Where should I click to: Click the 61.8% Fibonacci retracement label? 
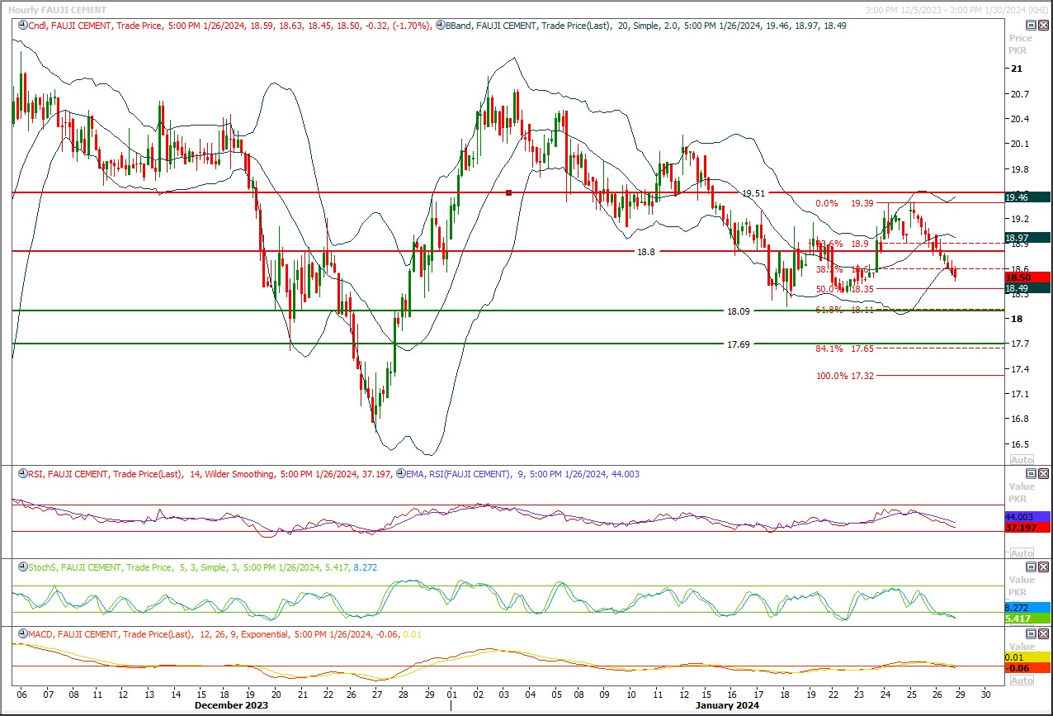pyautogui.click(x=829, y=310)
